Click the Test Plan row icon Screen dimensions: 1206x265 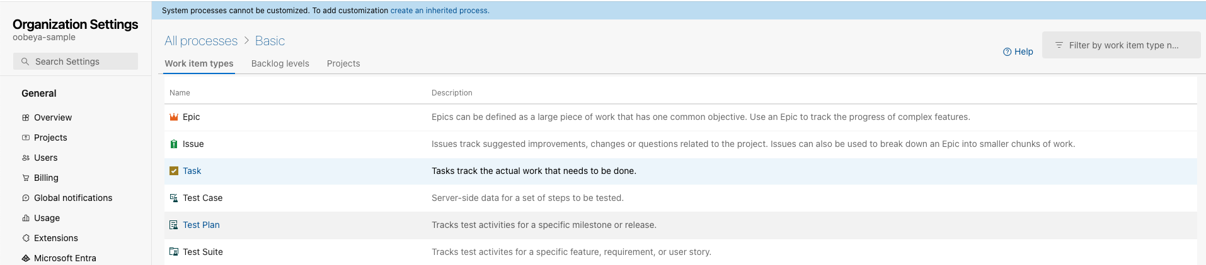pyautogui.click(x=174, y=225)
